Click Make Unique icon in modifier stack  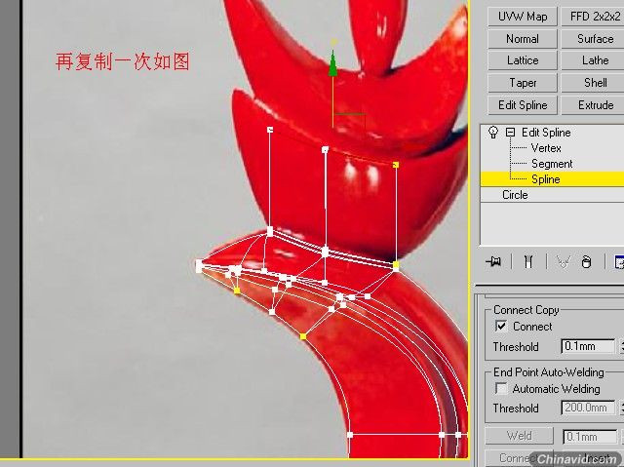(563, 261)
